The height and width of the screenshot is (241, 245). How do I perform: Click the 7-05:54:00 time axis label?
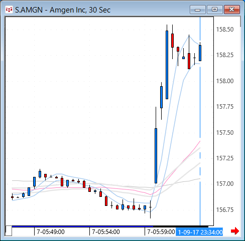click(x=106, y=232)
